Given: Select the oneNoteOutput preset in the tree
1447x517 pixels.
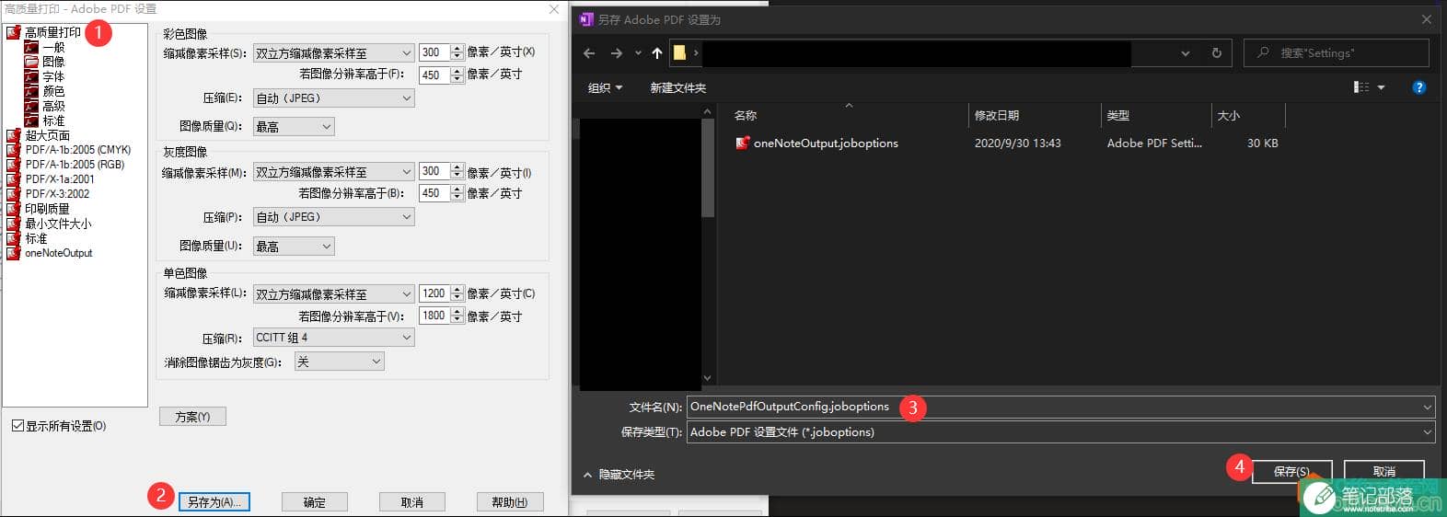Looking at the screenshot, I should coord(59,253).
